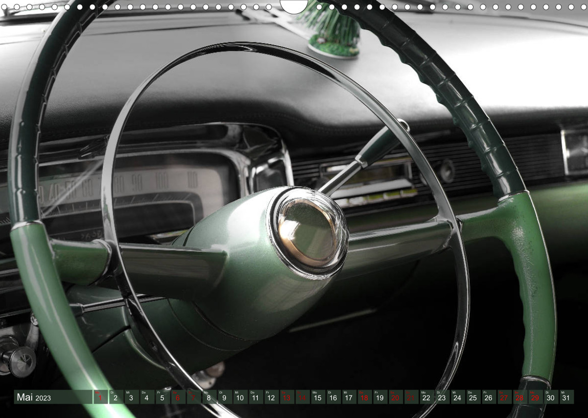Select day 11 (Do) cell
Screen dimensions: 588x418
point(255,397)
